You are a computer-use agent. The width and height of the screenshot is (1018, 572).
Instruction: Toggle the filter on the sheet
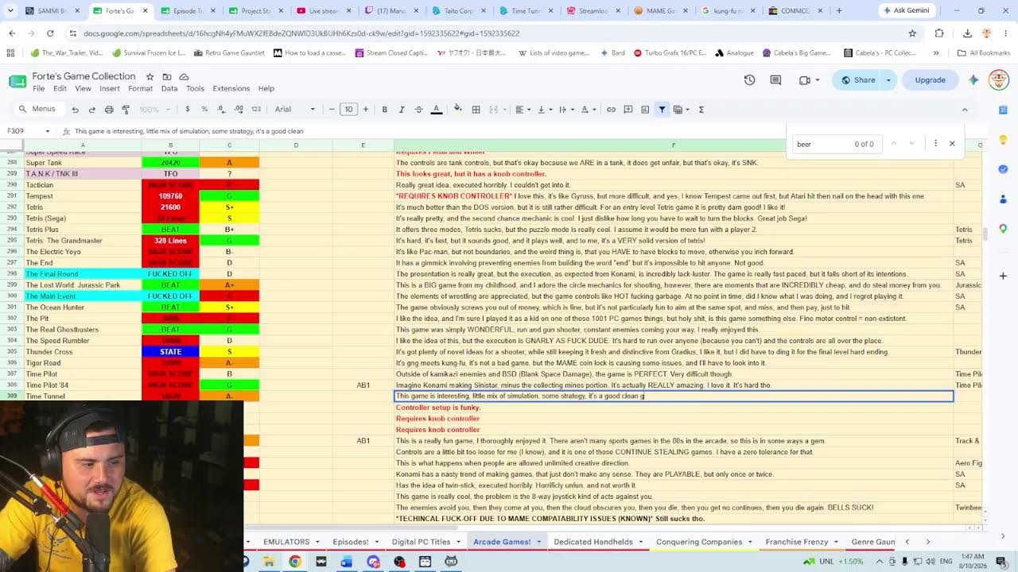(x=662, y=110)
